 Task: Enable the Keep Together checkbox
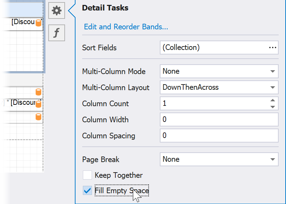tap(87, 175)
